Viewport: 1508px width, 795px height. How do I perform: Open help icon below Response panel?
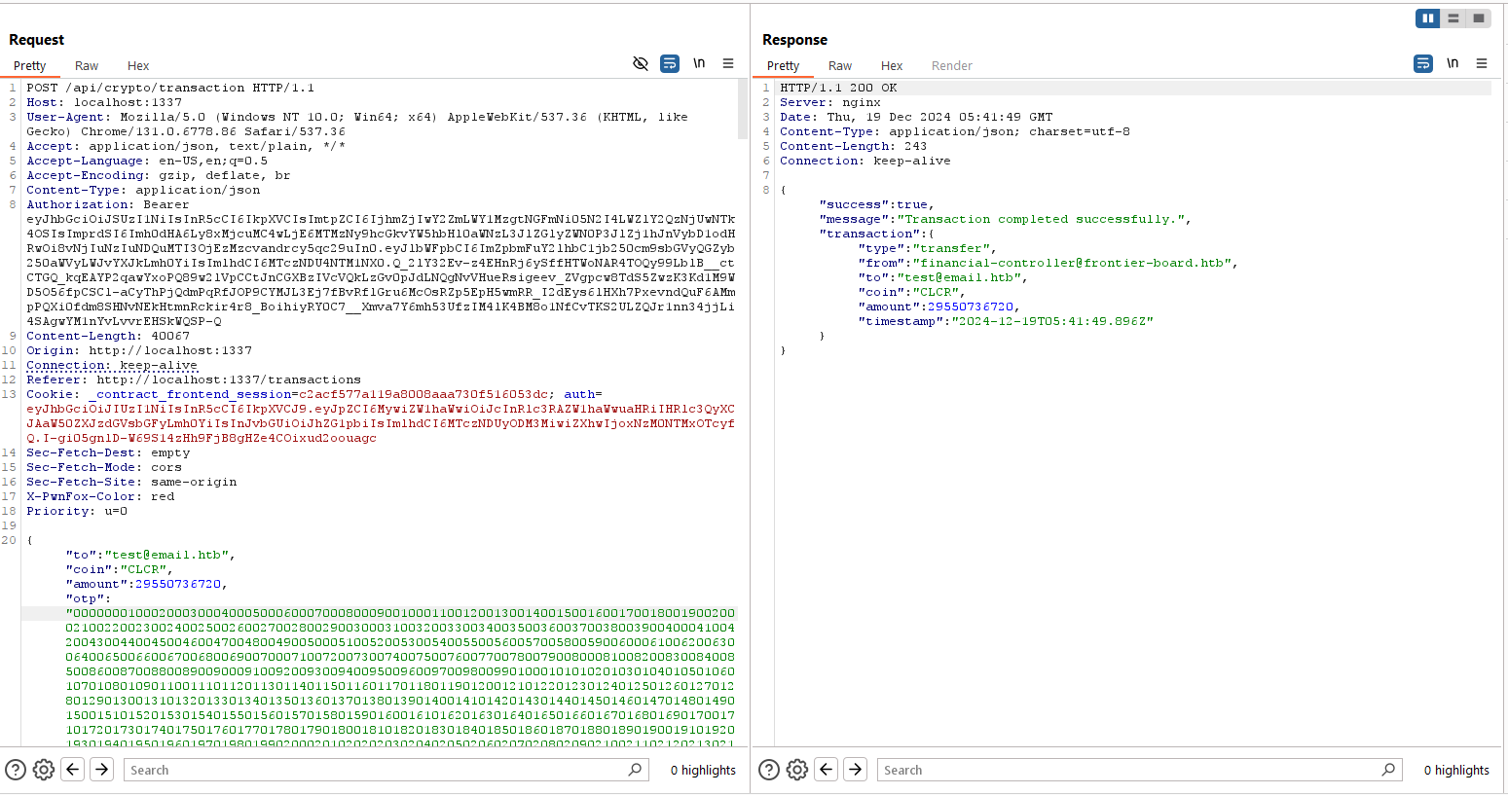769,770
